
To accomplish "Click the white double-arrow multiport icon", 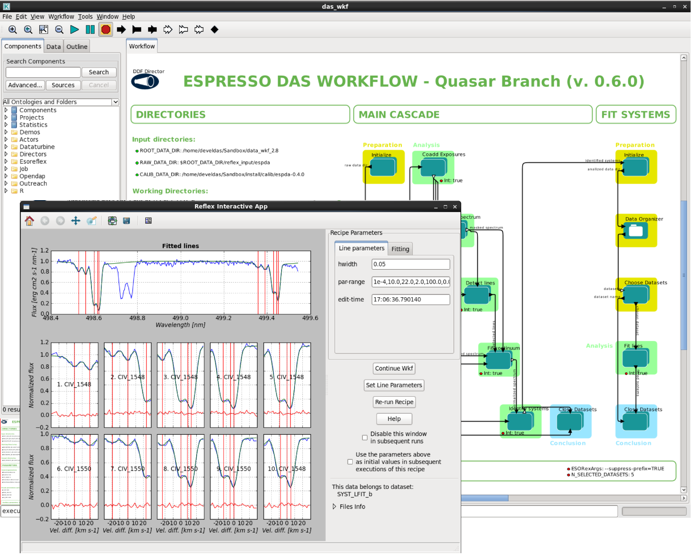I will tap(168, 30).
